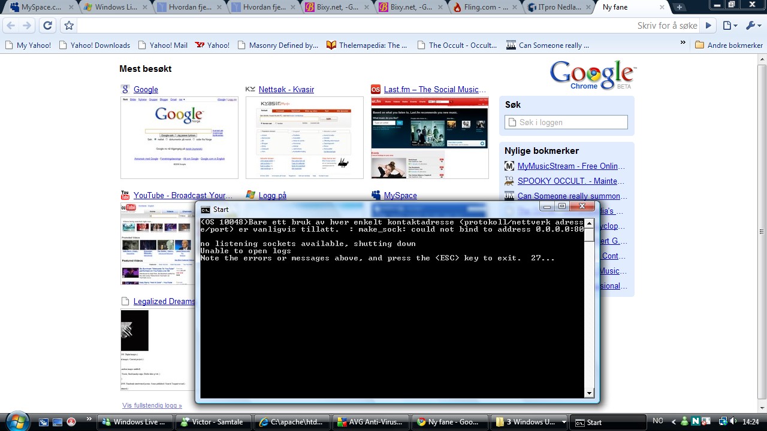Switch to C:\apache taskbar button
Viewport: 767px width, 431px height.
pyautogui.click(x=292, y=422)
